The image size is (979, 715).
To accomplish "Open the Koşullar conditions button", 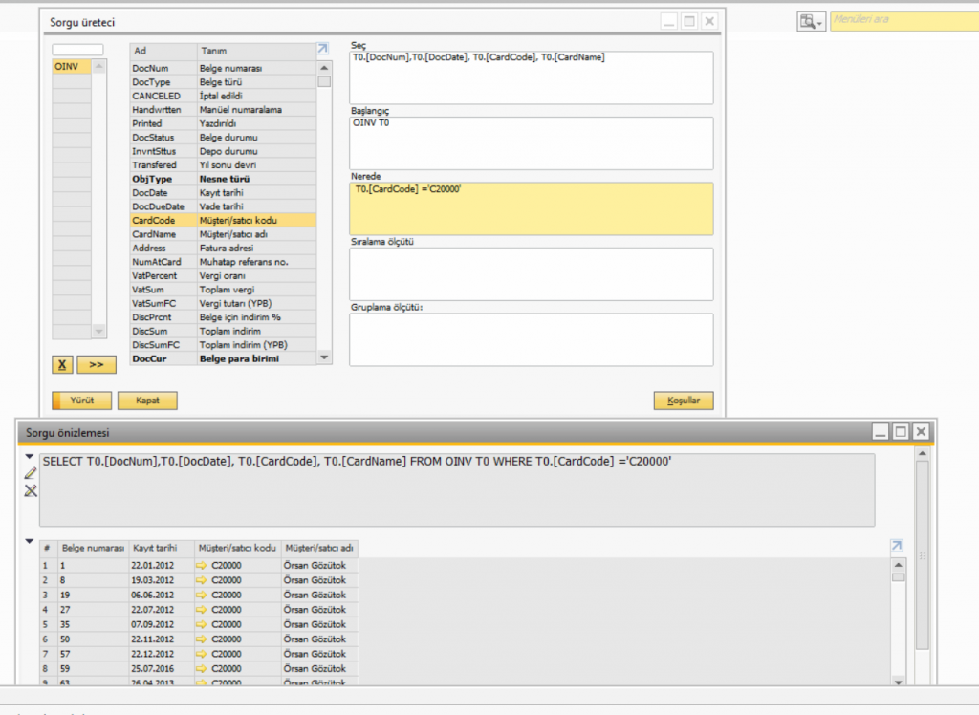I will [x=683, y=401].
